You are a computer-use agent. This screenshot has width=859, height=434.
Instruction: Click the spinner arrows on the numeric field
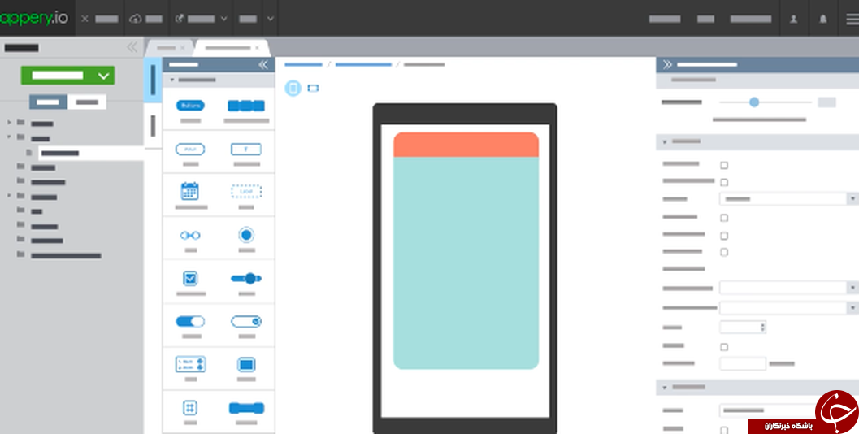point(762,328)
